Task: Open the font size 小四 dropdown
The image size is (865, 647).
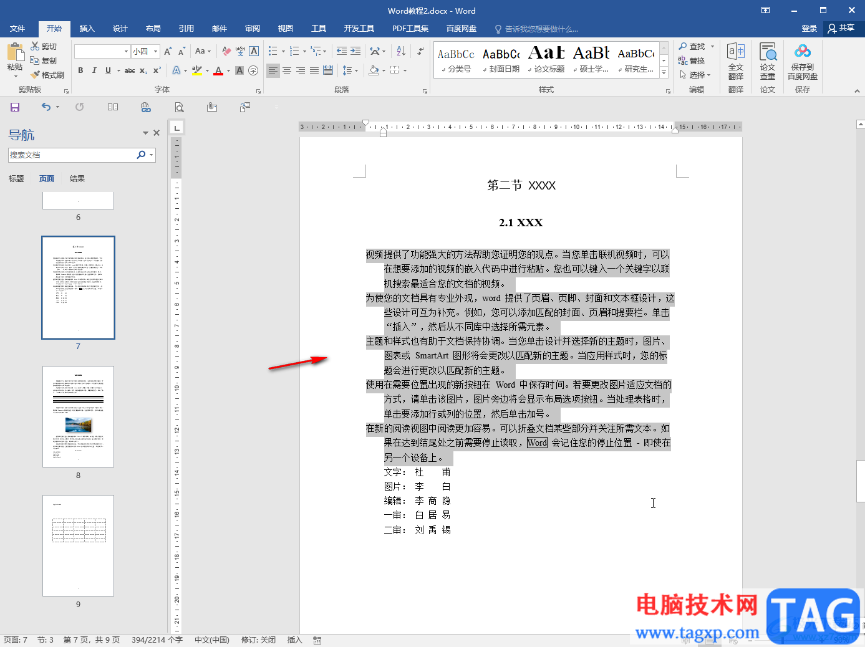Action: [x=155, y=51]
